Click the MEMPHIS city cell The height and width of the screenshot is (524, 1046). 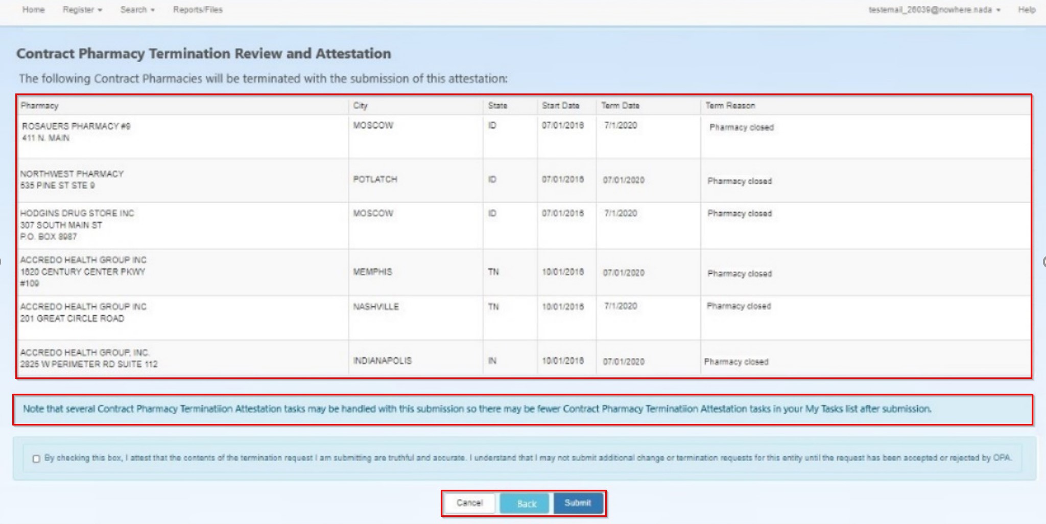pos(372,272)
